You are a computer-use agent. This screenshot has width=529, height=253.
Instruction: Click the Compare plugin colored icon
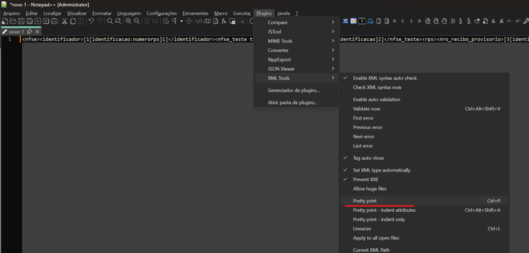coord(353,21)
